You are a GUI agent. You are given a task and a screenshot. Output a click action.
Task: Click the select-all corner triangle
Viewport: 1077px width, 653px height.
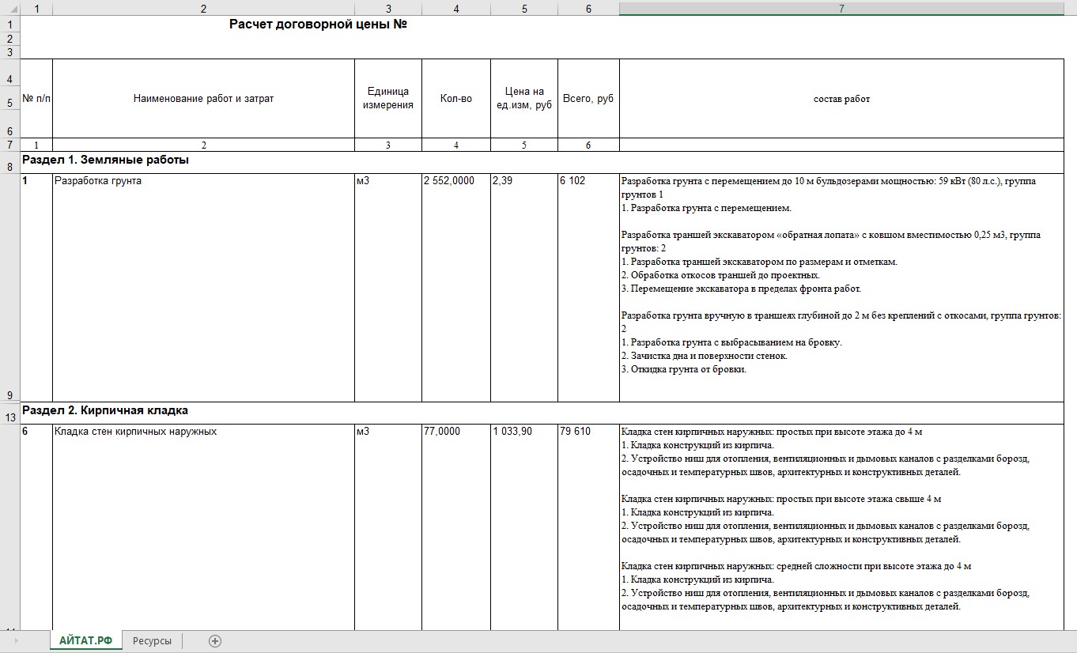(10, 8)
